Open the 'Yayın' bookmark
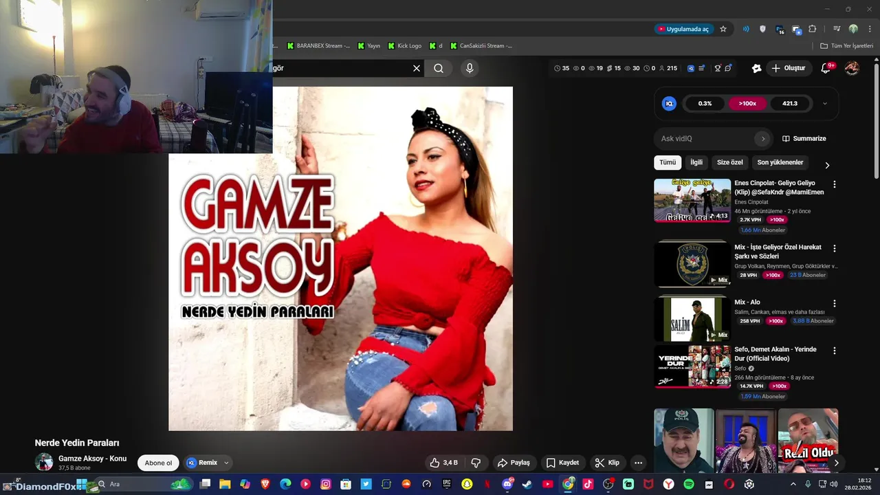Image resolution: width=880 pixels, height=495 pixels. pyautogui.click(x=368, y=46)
